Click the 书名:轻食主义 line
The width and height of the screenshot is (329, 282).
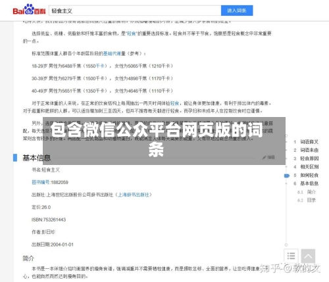pyautogui.click(x=45, y=170)
